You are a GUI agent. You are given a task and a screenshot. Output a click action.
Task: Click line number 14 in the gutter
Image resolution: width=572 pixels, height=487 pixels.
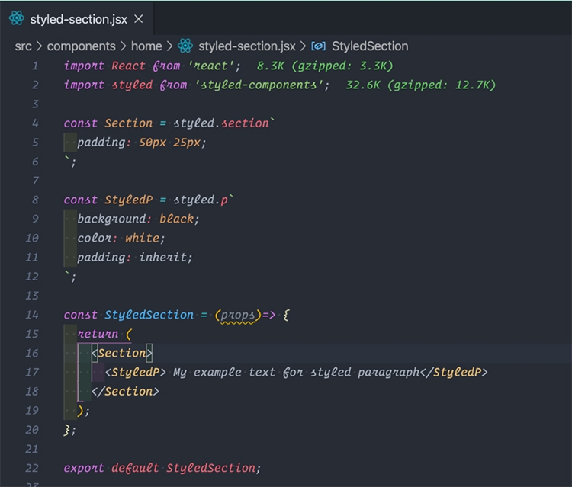point(32,315)
